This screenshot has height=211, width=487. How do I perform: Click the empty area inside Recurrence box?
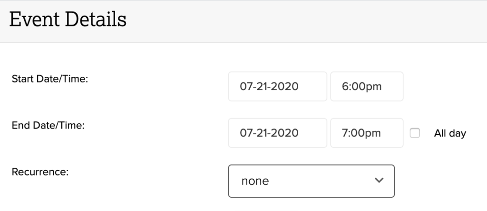(323, 181)
